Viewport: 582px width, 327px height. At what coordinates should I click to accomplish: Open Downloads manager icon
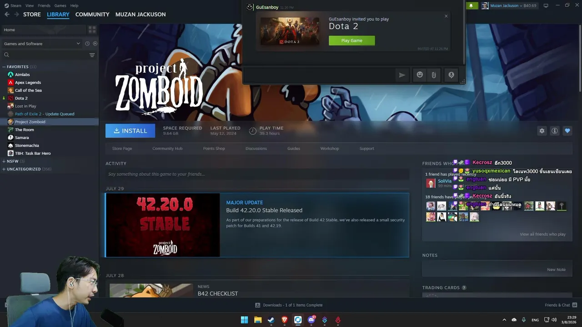(257, 305)
